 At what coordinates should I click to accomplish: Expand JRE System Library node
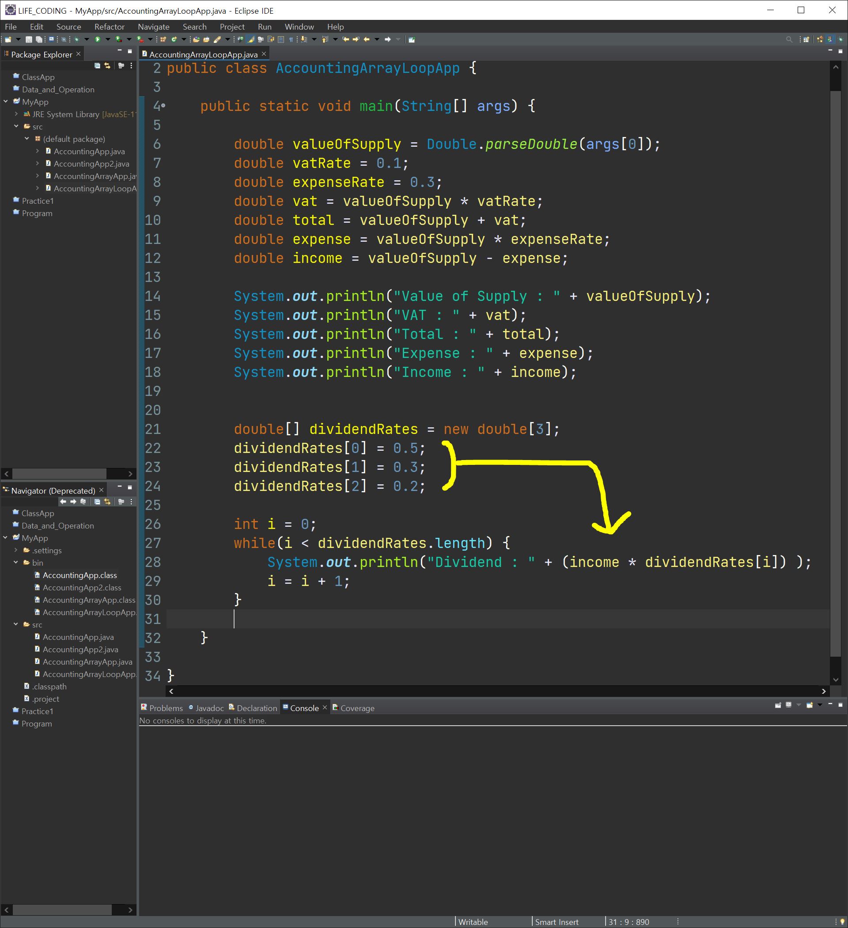point(16,114)
